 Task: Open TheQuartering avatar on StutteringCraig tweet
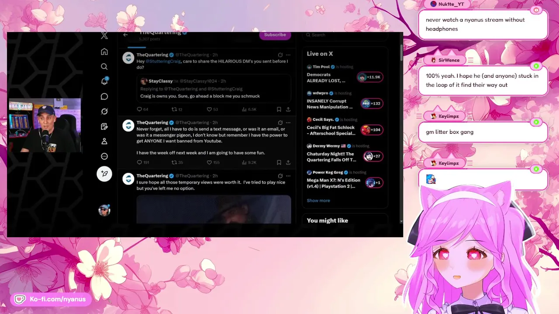[128, 58]
